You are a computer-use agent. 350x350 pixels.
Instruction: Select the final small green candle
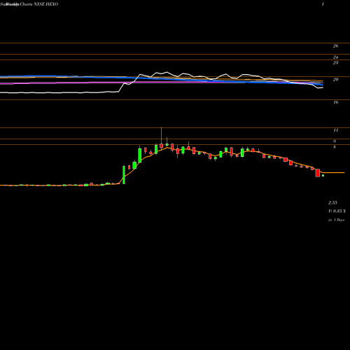(323, 176)
